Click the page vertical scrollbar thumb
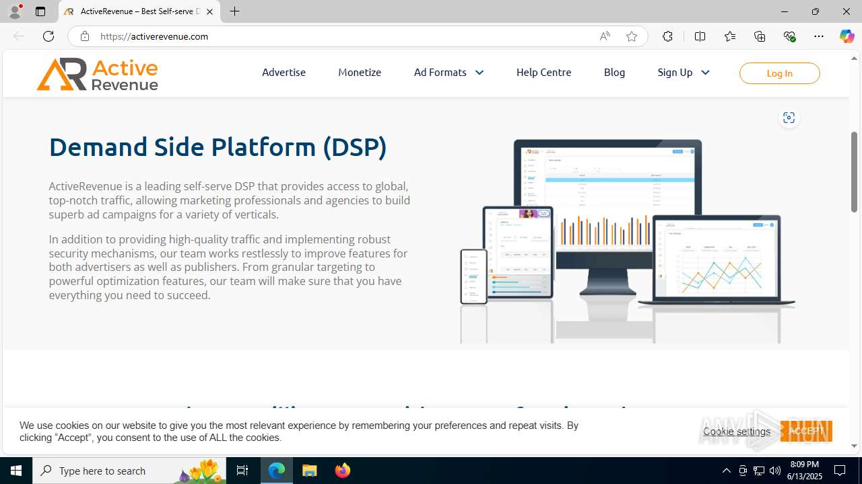862x484 pixels. (854, 172)
